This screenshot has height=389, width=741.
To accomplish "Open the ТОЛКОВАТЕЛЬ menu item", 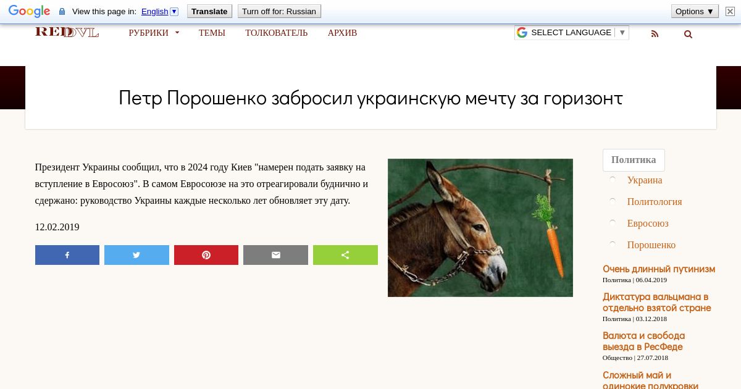I will pos(276,33).
